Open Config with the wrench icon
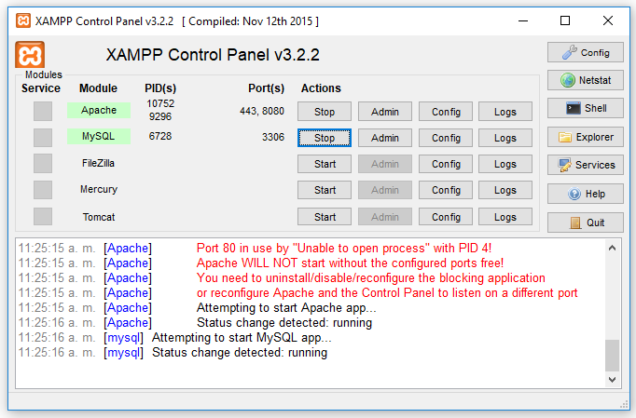636x418 pixels. tap(586, 52)
